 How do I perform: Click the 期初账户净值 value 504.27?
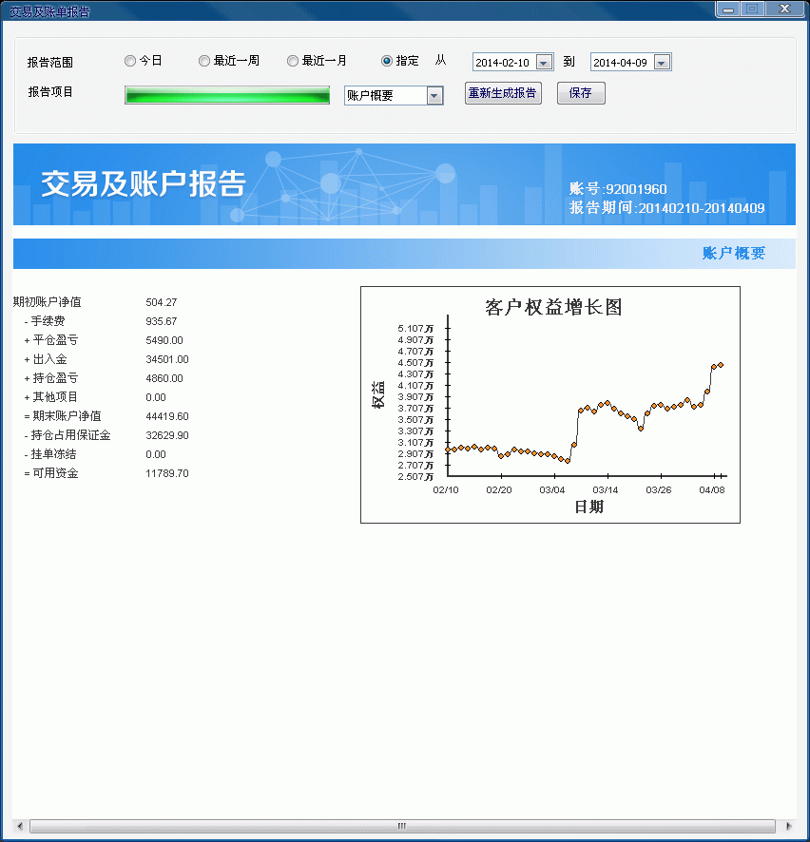click(161, 302)
